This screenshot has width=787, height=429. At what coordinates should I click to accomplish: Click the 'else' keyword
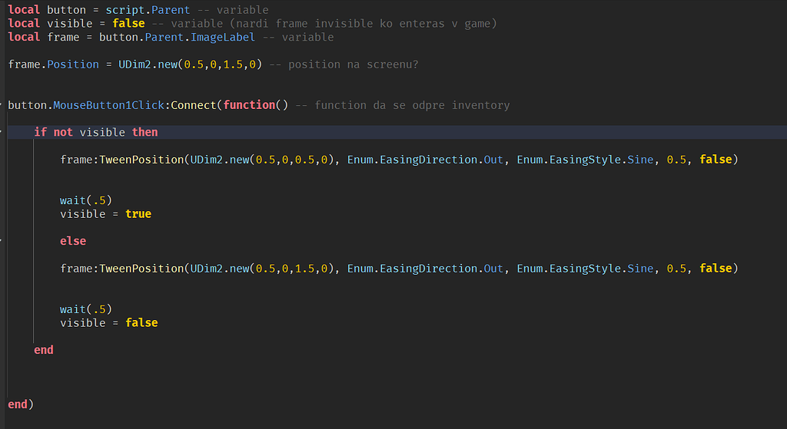coord(73,241)
